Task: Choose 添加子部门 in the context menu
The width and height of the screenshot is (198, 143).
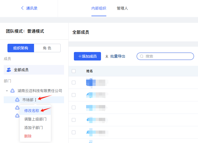Action: 33,128
